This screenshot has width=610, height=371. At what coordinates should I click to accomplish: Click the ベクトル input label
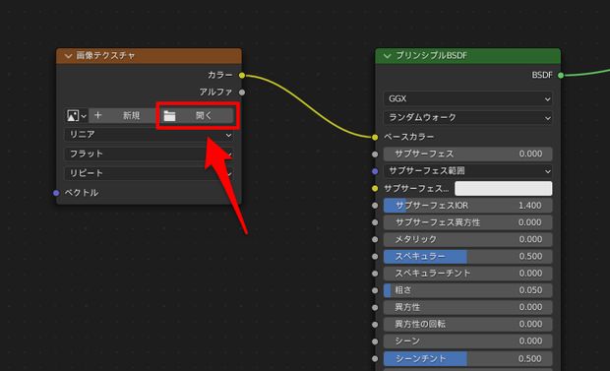(82, 193)
